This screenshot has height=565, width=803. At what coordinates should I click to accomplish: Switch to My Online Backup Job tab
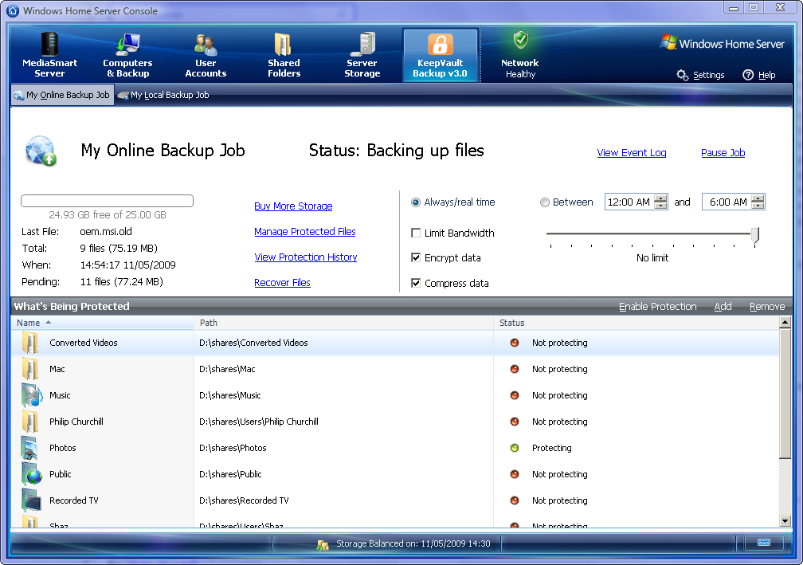[62, 95]
